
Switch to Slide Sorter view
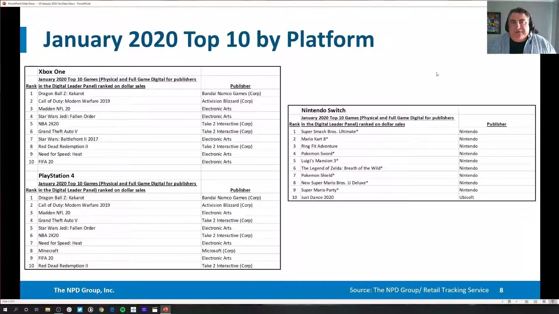tap(535, 301)
